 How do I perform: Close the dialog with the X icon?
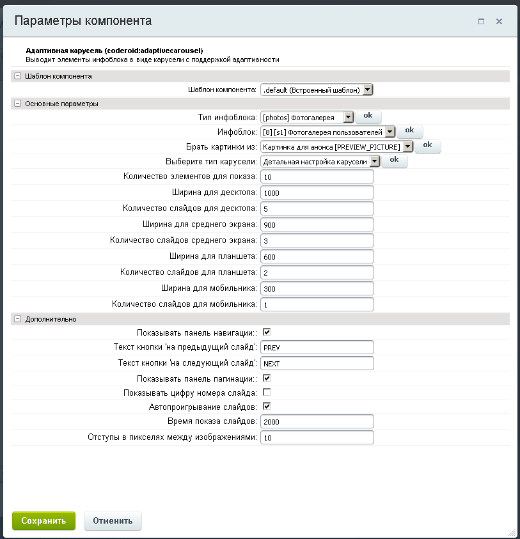pos(499,21)
